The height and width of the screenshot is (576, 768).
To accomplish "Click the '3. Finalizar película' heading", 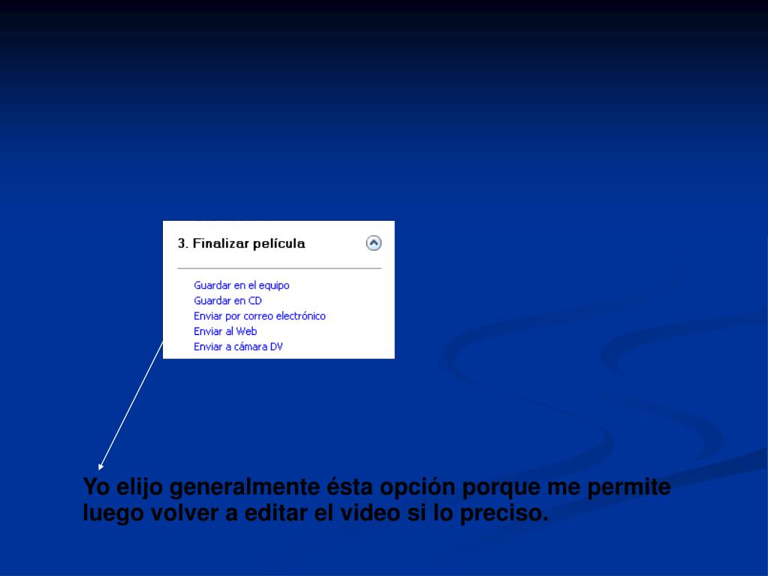I will [242, 243].
